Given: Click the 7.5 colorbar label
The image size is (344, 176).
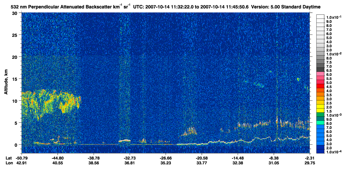Looking at the screenshot, I should click(329, 62).
